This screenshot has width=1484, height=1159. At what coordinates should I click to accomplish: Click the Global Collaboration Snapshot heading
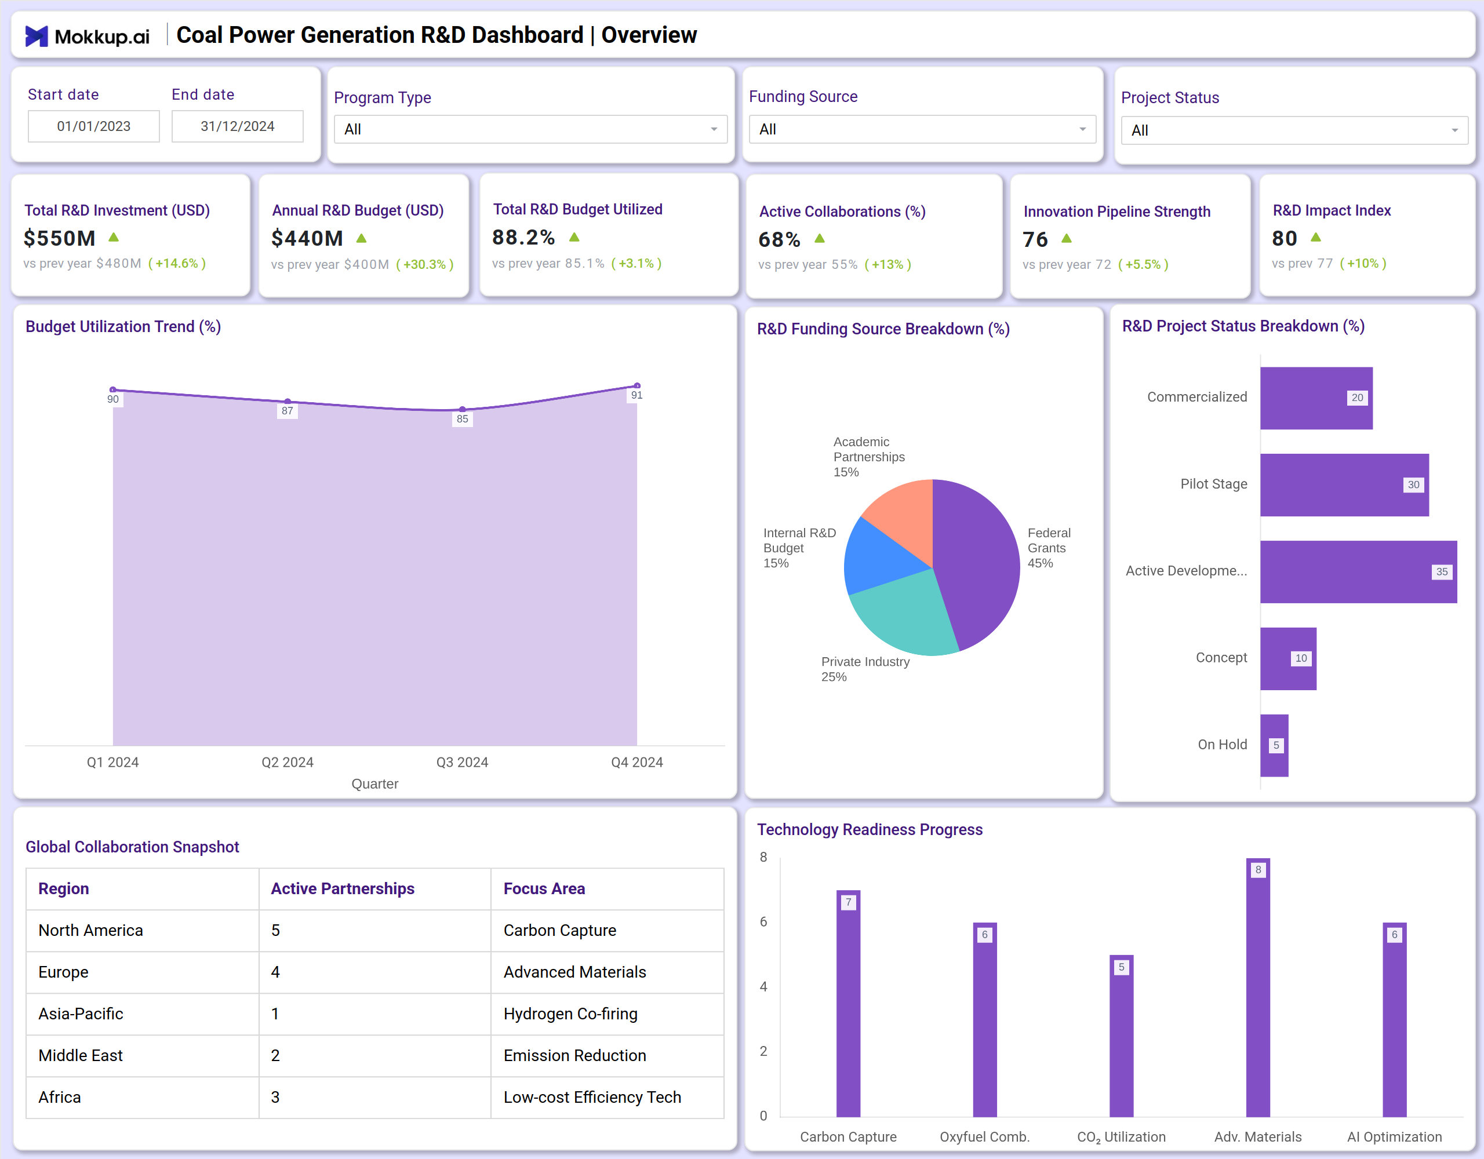(133, 847)
